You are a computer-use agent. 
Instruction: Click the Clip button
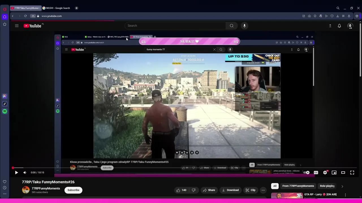250,190
